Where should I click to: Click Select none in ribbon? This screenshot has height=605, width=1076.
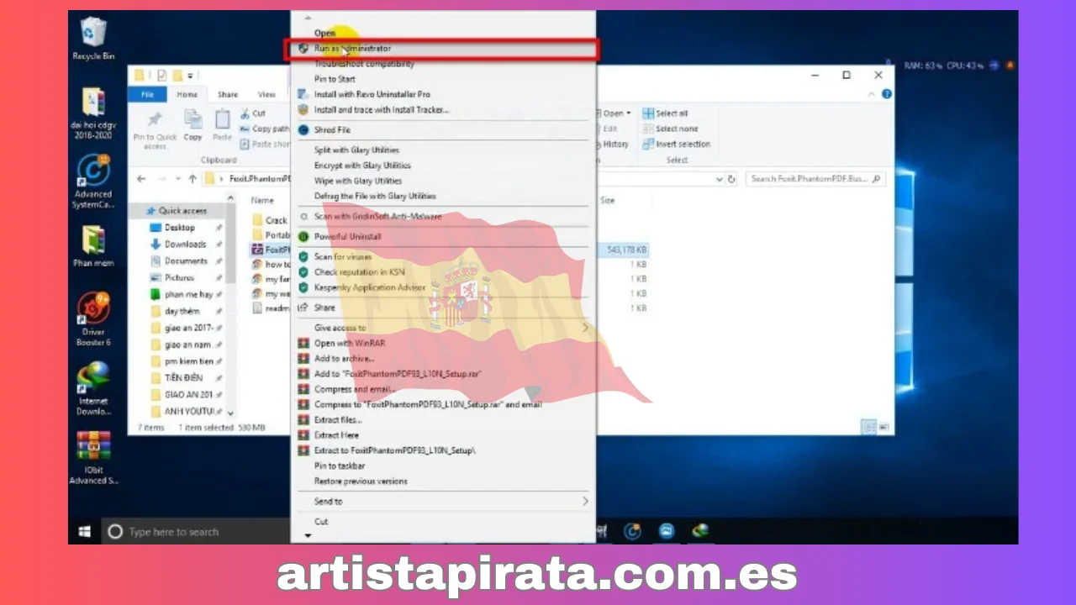coord(670,129)
